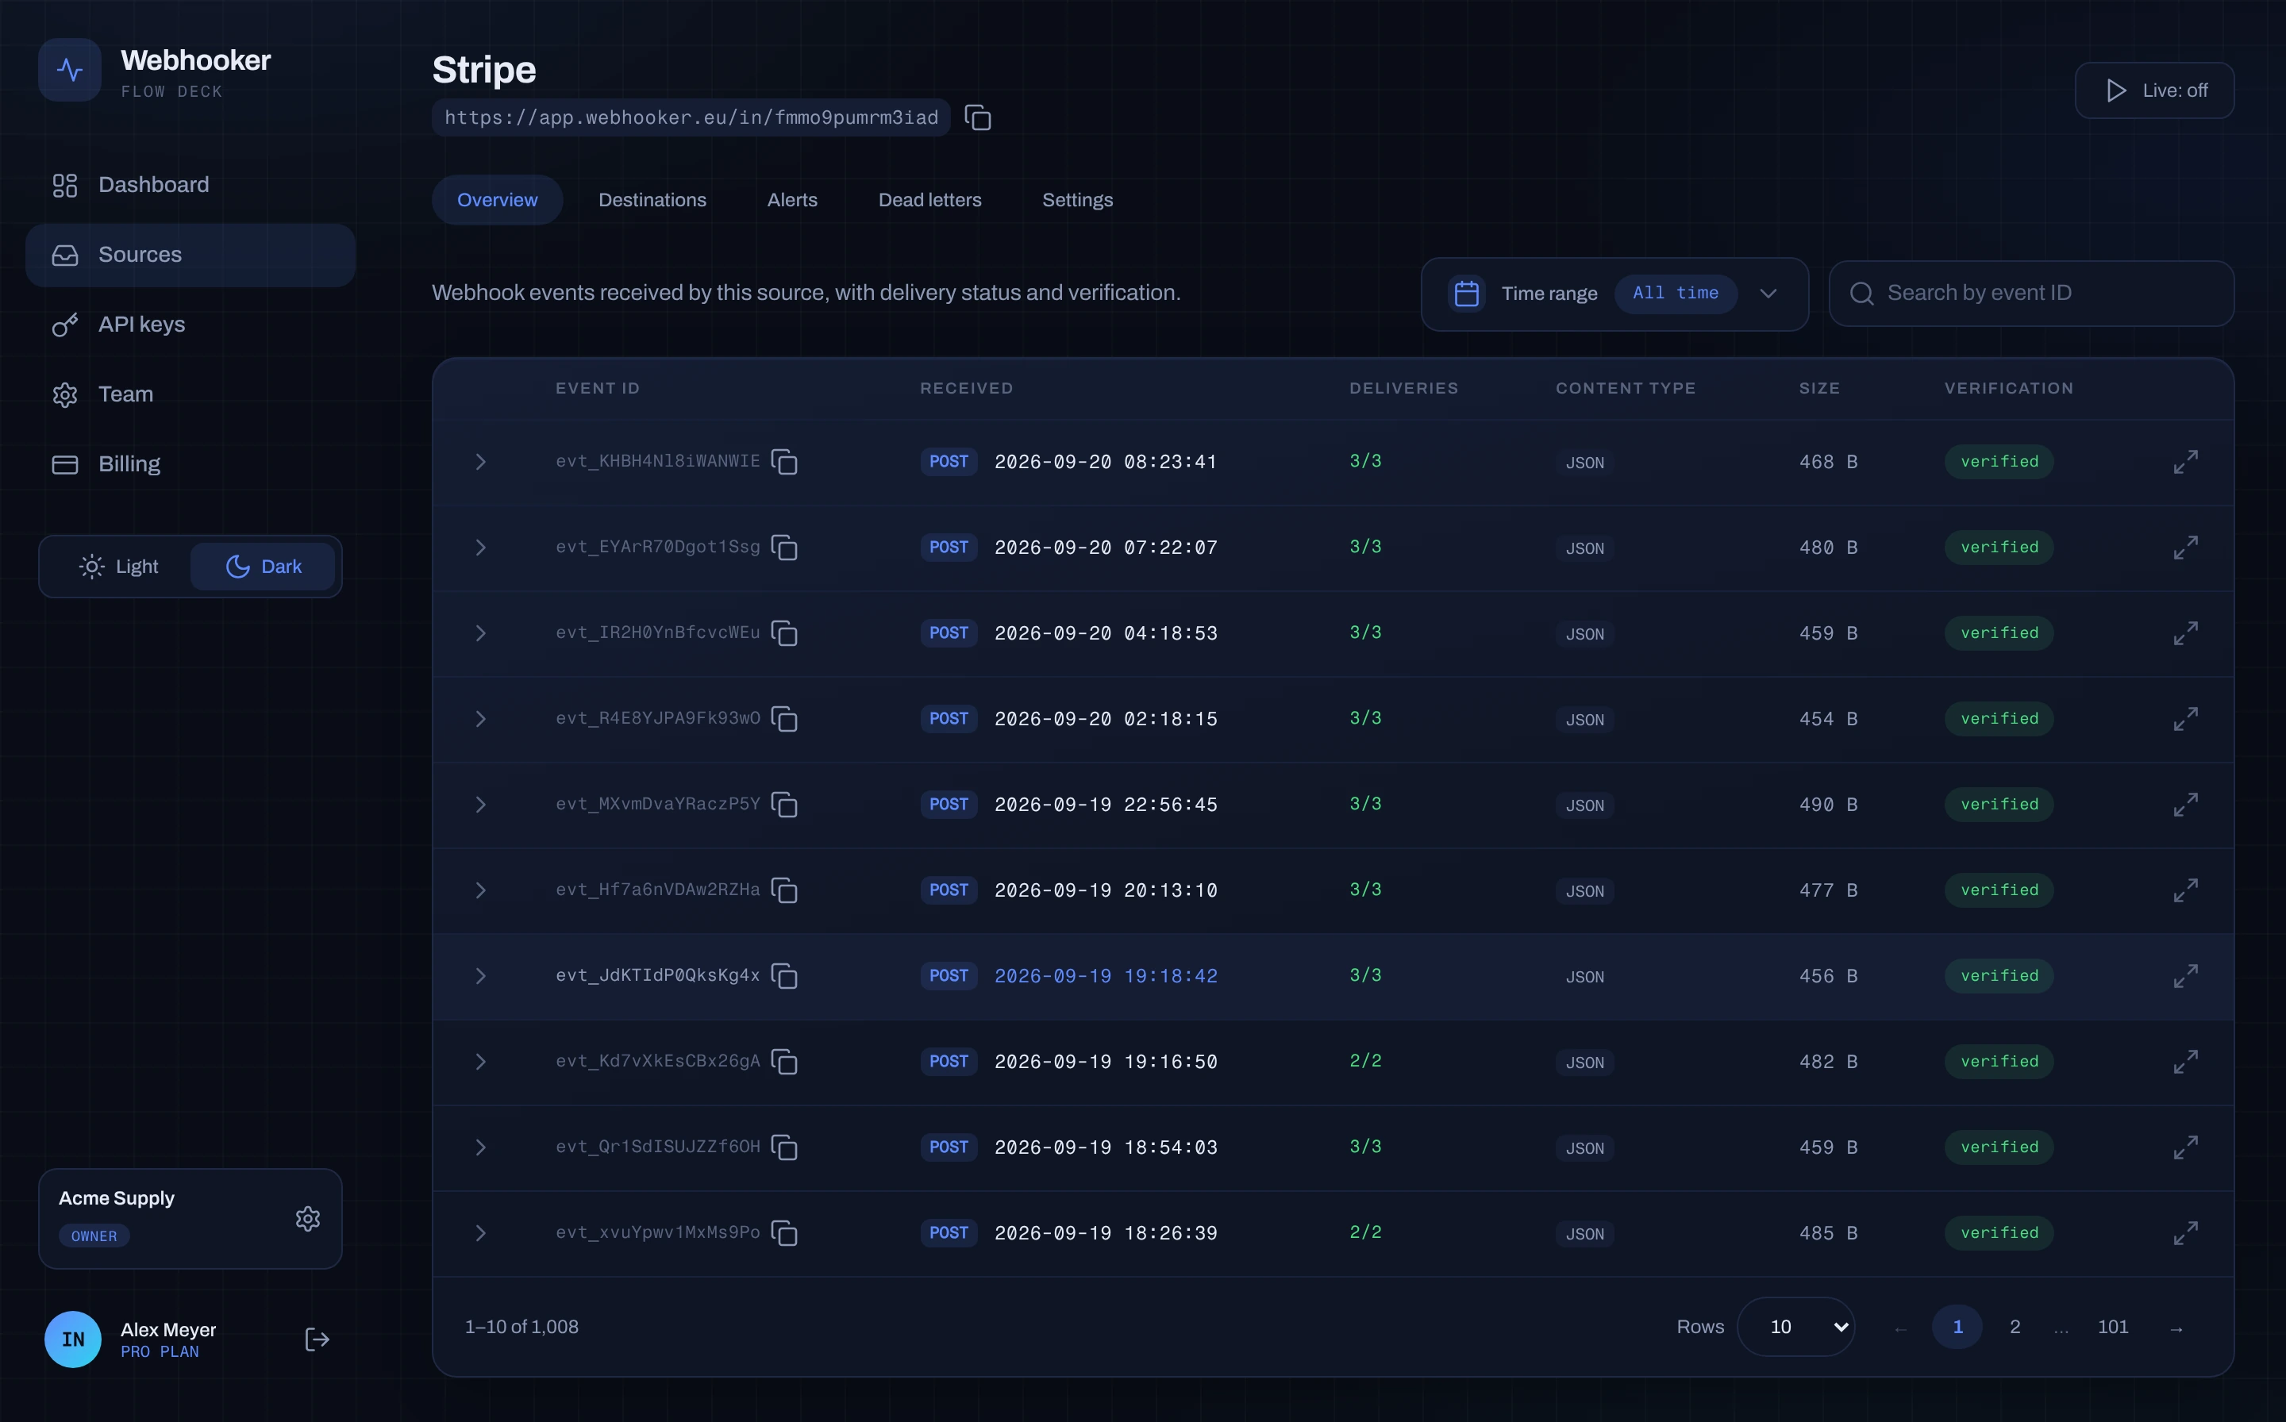The image size is (2286, 1422).
Task: Open full view of event received 18:54:03
Action: pos(2185,1147)
